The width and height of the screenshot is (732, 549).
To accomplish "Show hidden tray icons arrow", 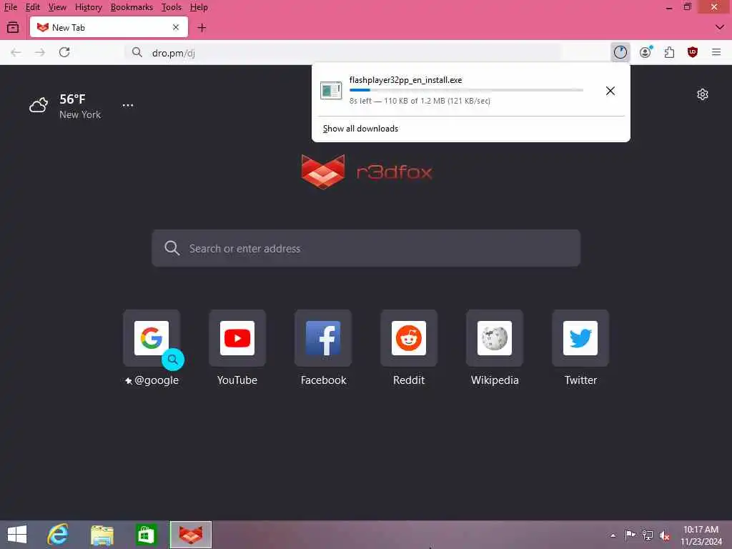I will pyautogui.click(x=613, y=535).
